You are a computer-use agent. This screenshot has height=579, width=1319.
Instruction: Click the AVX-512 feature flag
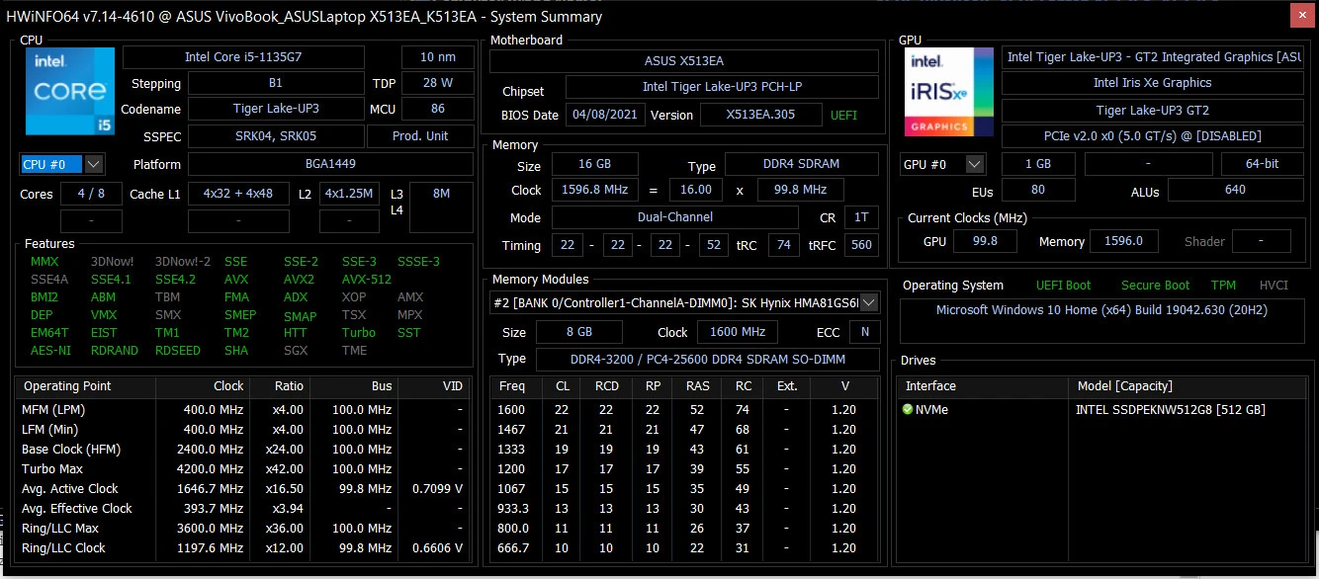(367, 280)
